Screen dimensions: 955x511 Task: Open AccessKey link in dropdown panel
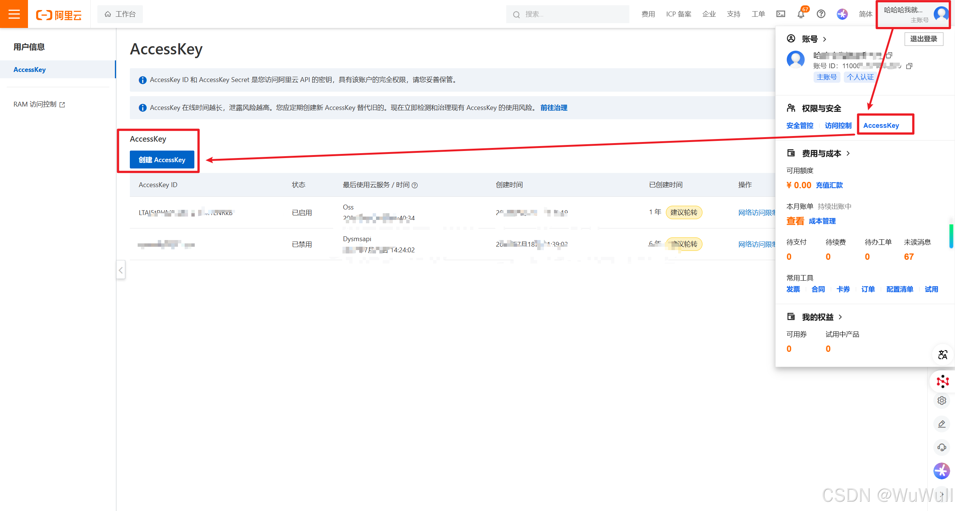click(x=881, y=126)
